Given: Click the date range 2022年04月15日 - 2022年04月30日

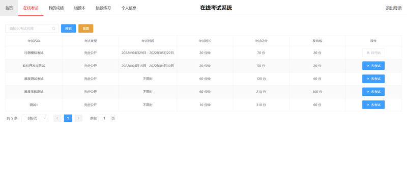Looking at the screenshot, I should [148, 66].
